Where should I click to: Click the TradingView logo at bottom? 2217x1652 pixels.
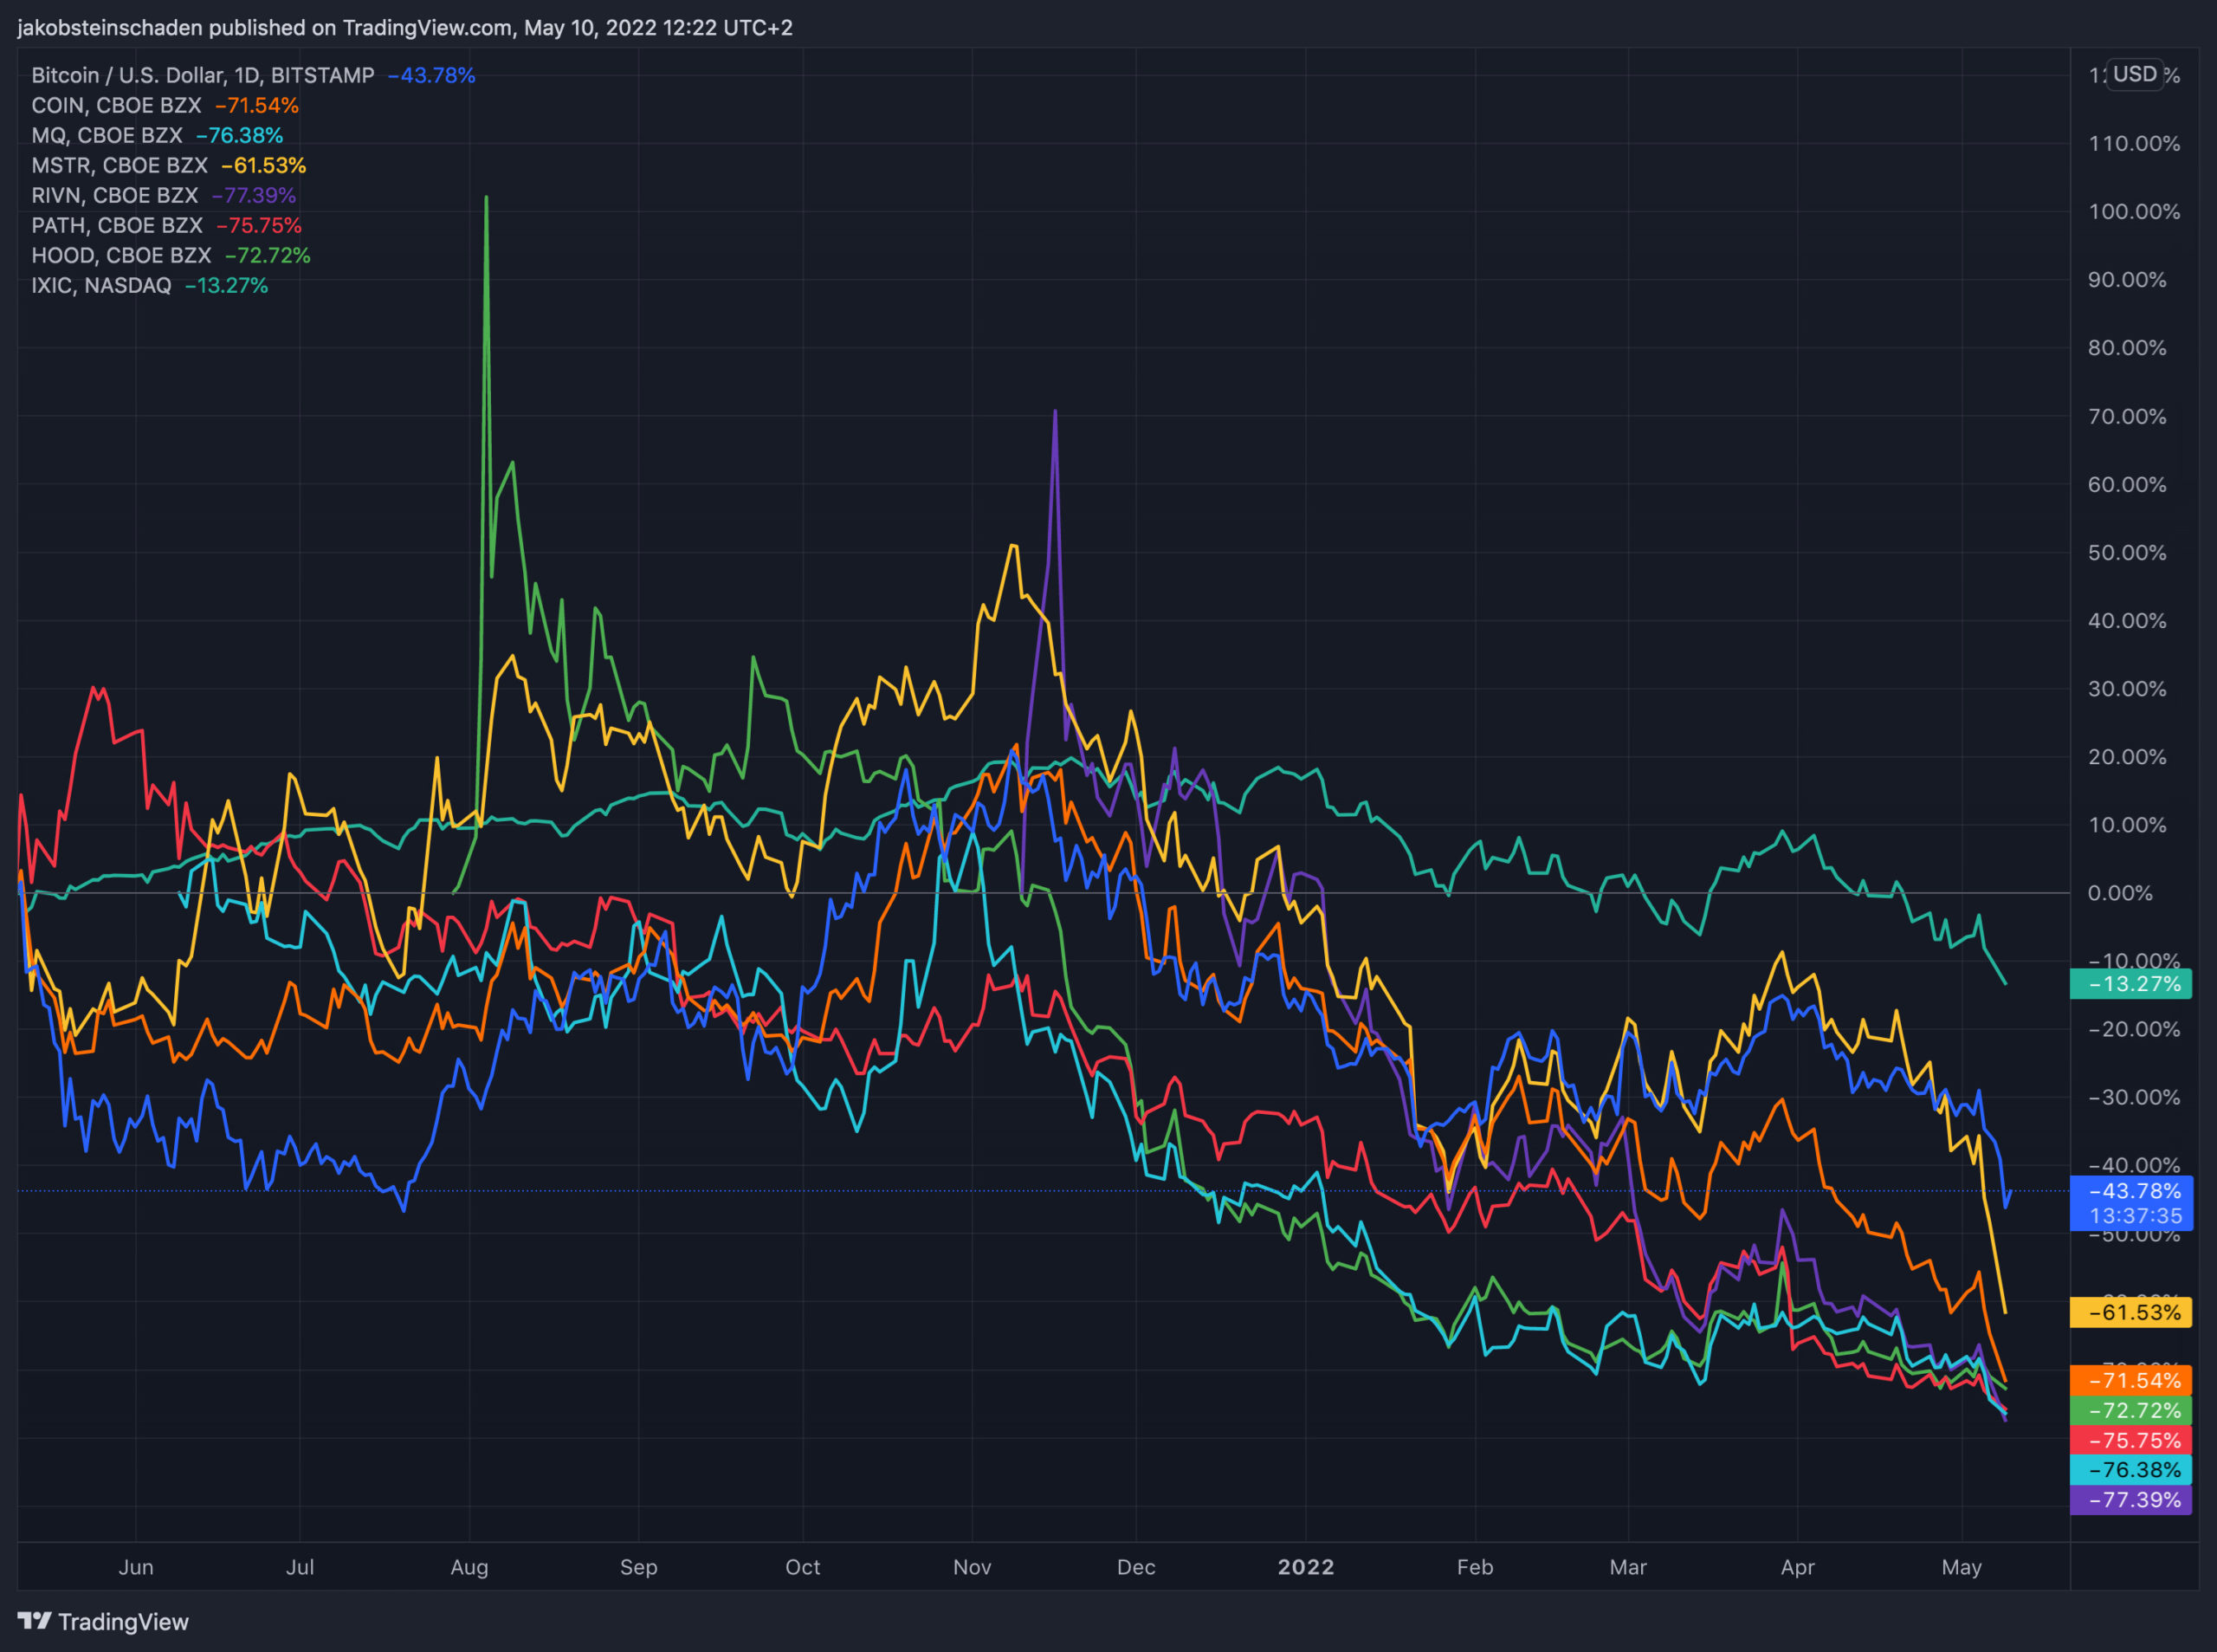click(103, 1621)
